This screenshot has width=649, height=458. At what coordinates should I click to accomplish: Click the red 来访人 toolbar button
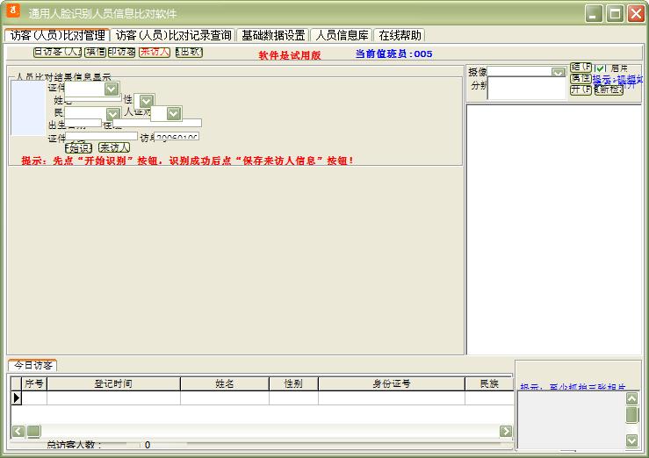tap(154, 53)
